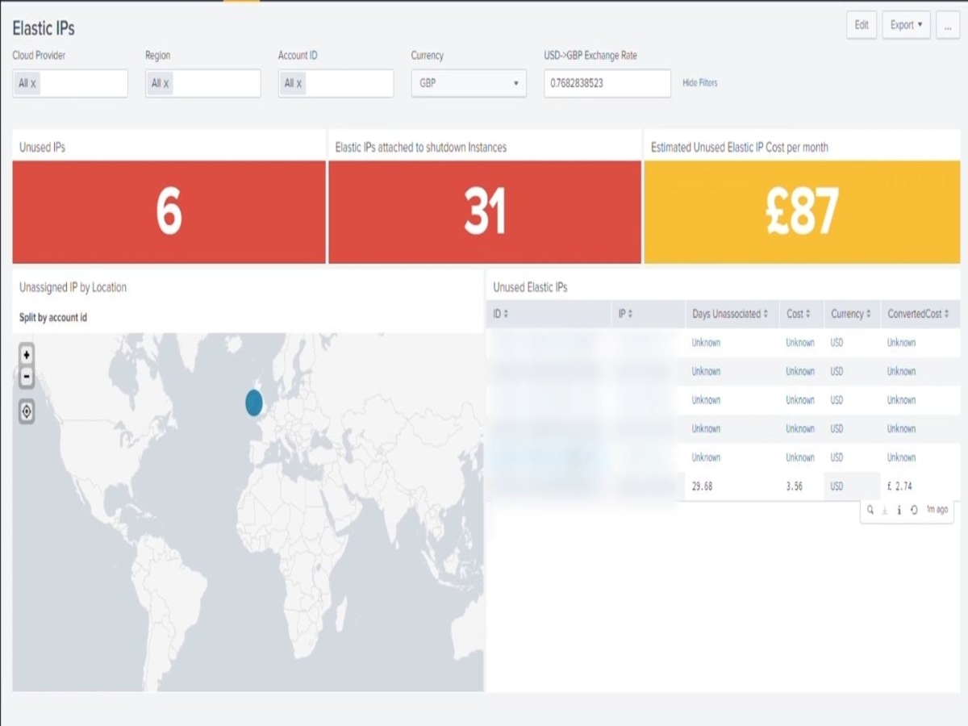
Task: Click USD in the 29.68 row
Action: [837, 486]
